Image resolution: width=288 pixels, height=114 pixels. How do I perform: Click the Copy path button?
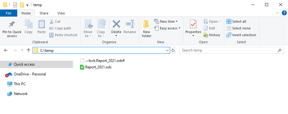click(60, 28)
